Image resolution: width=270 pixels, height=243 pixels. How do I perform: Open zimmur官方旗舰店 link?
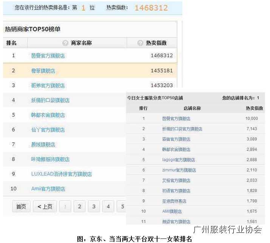179,170
